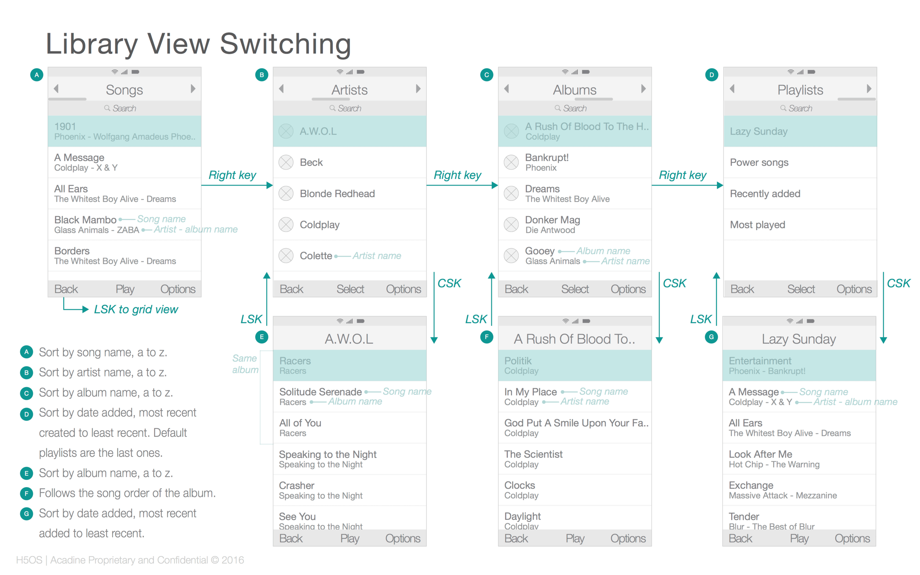
Task: Click the left arrow in Artists header
Action: click(x=282, y=89)
